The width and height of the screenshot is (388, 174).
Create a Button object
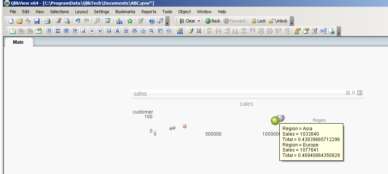(109, 31)
